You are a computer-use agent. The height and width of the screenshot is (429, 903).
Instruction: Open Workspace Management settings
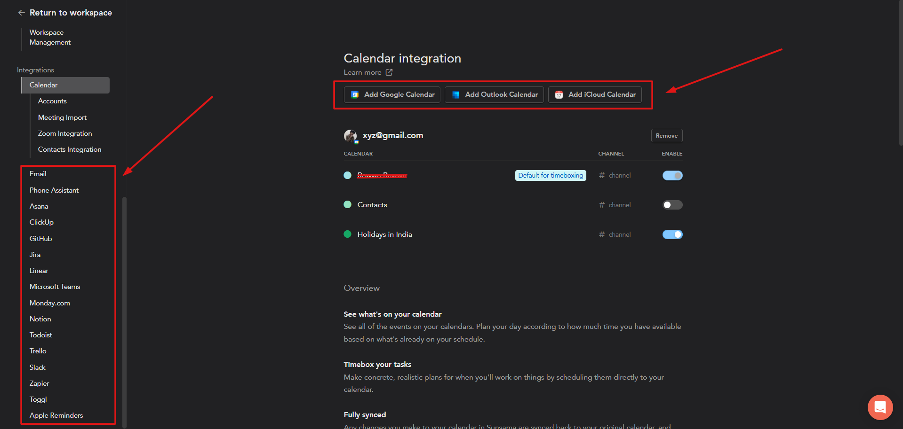[x=50, y=37]
